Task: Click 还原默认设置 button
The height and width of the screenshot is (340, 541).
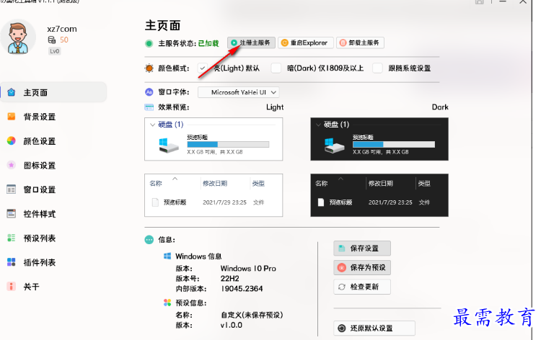Action: coord(374,328)
